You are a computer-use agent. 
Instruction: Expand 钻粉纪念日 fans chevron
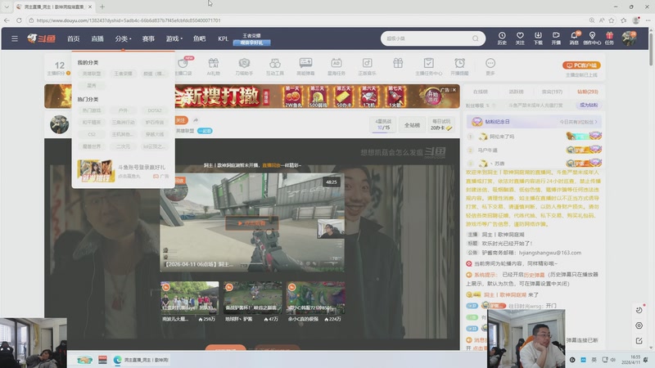coord(596,122)
